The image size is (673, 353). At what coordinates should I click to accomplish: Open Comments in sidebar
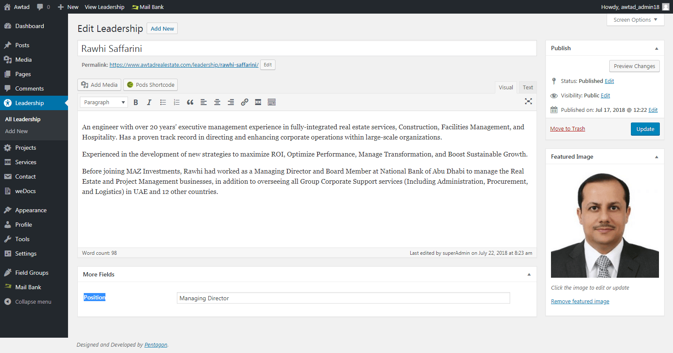tap(34, 88)
